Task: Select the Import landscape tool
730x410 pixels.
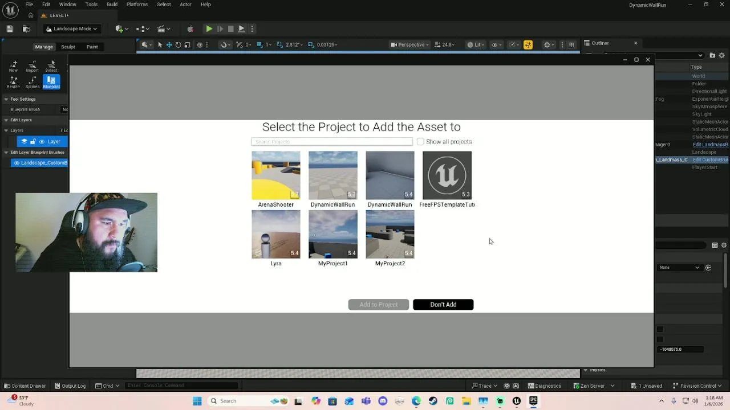Action: click(32, 66)
